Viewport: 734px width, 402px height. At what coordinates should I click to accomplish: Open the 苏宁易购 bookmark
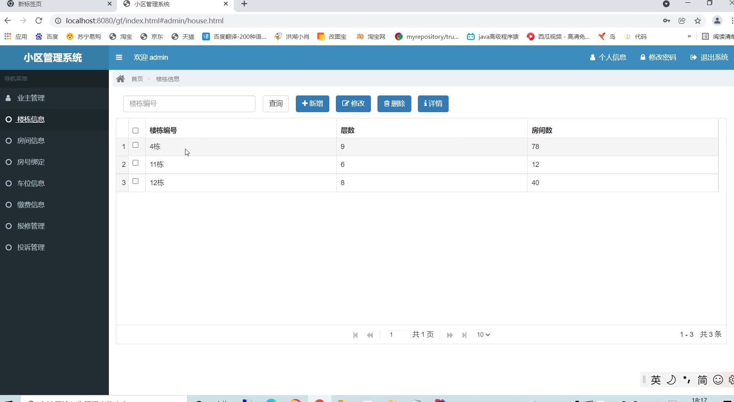[x=84, y=36]
